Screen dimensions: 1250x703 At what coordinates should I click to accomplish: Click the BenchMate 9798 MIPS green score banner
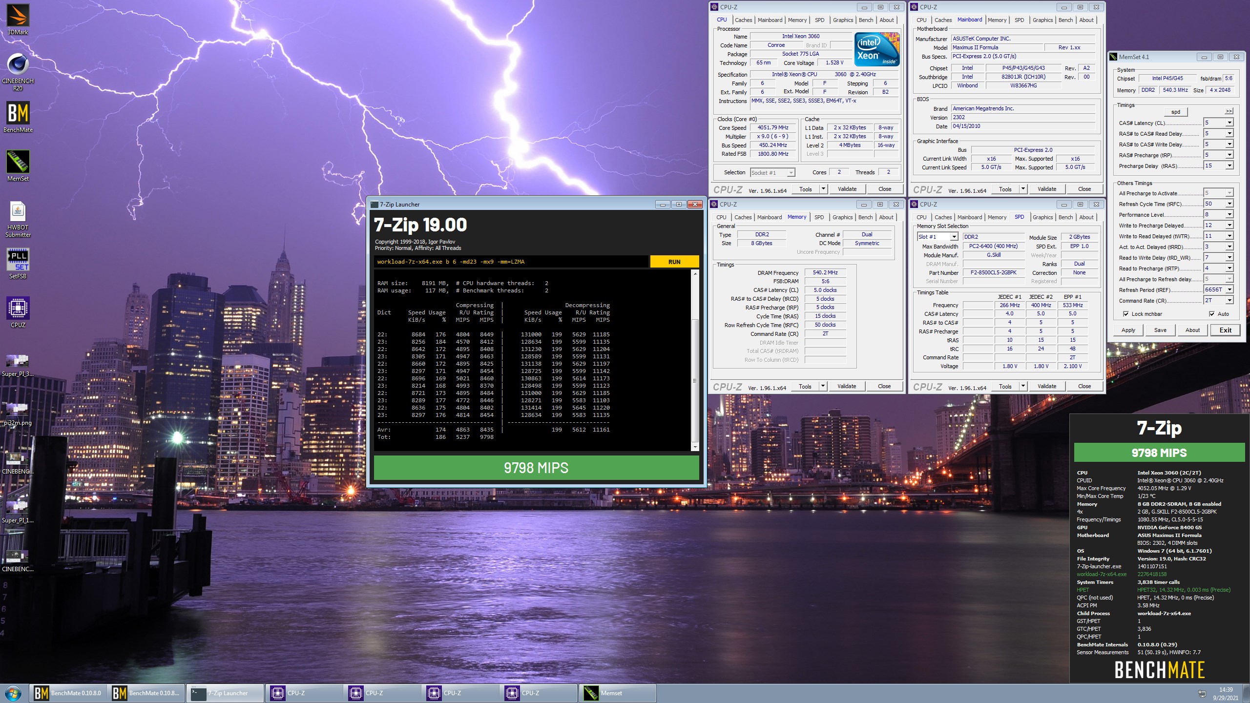click(1159, 453)
